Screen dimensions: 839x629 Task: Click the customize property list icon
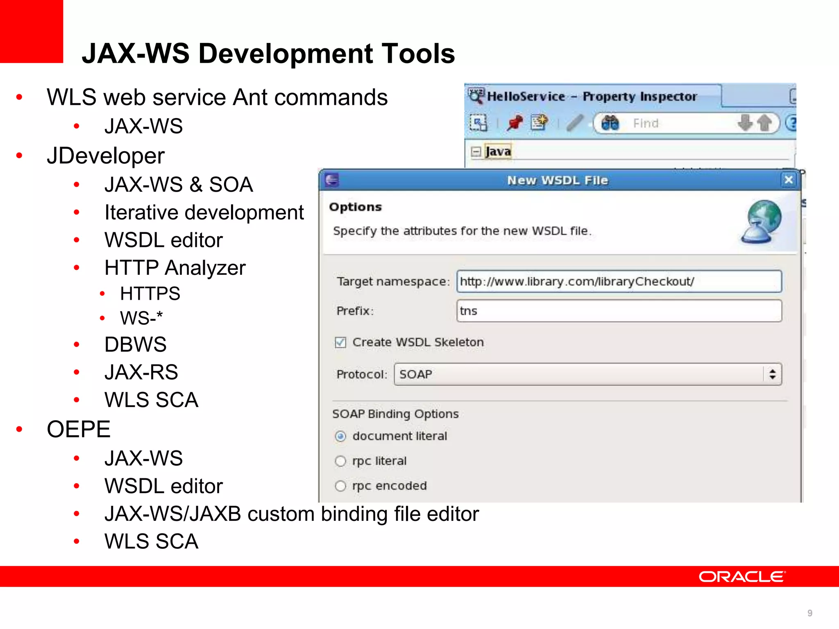(x=539, y=122)
